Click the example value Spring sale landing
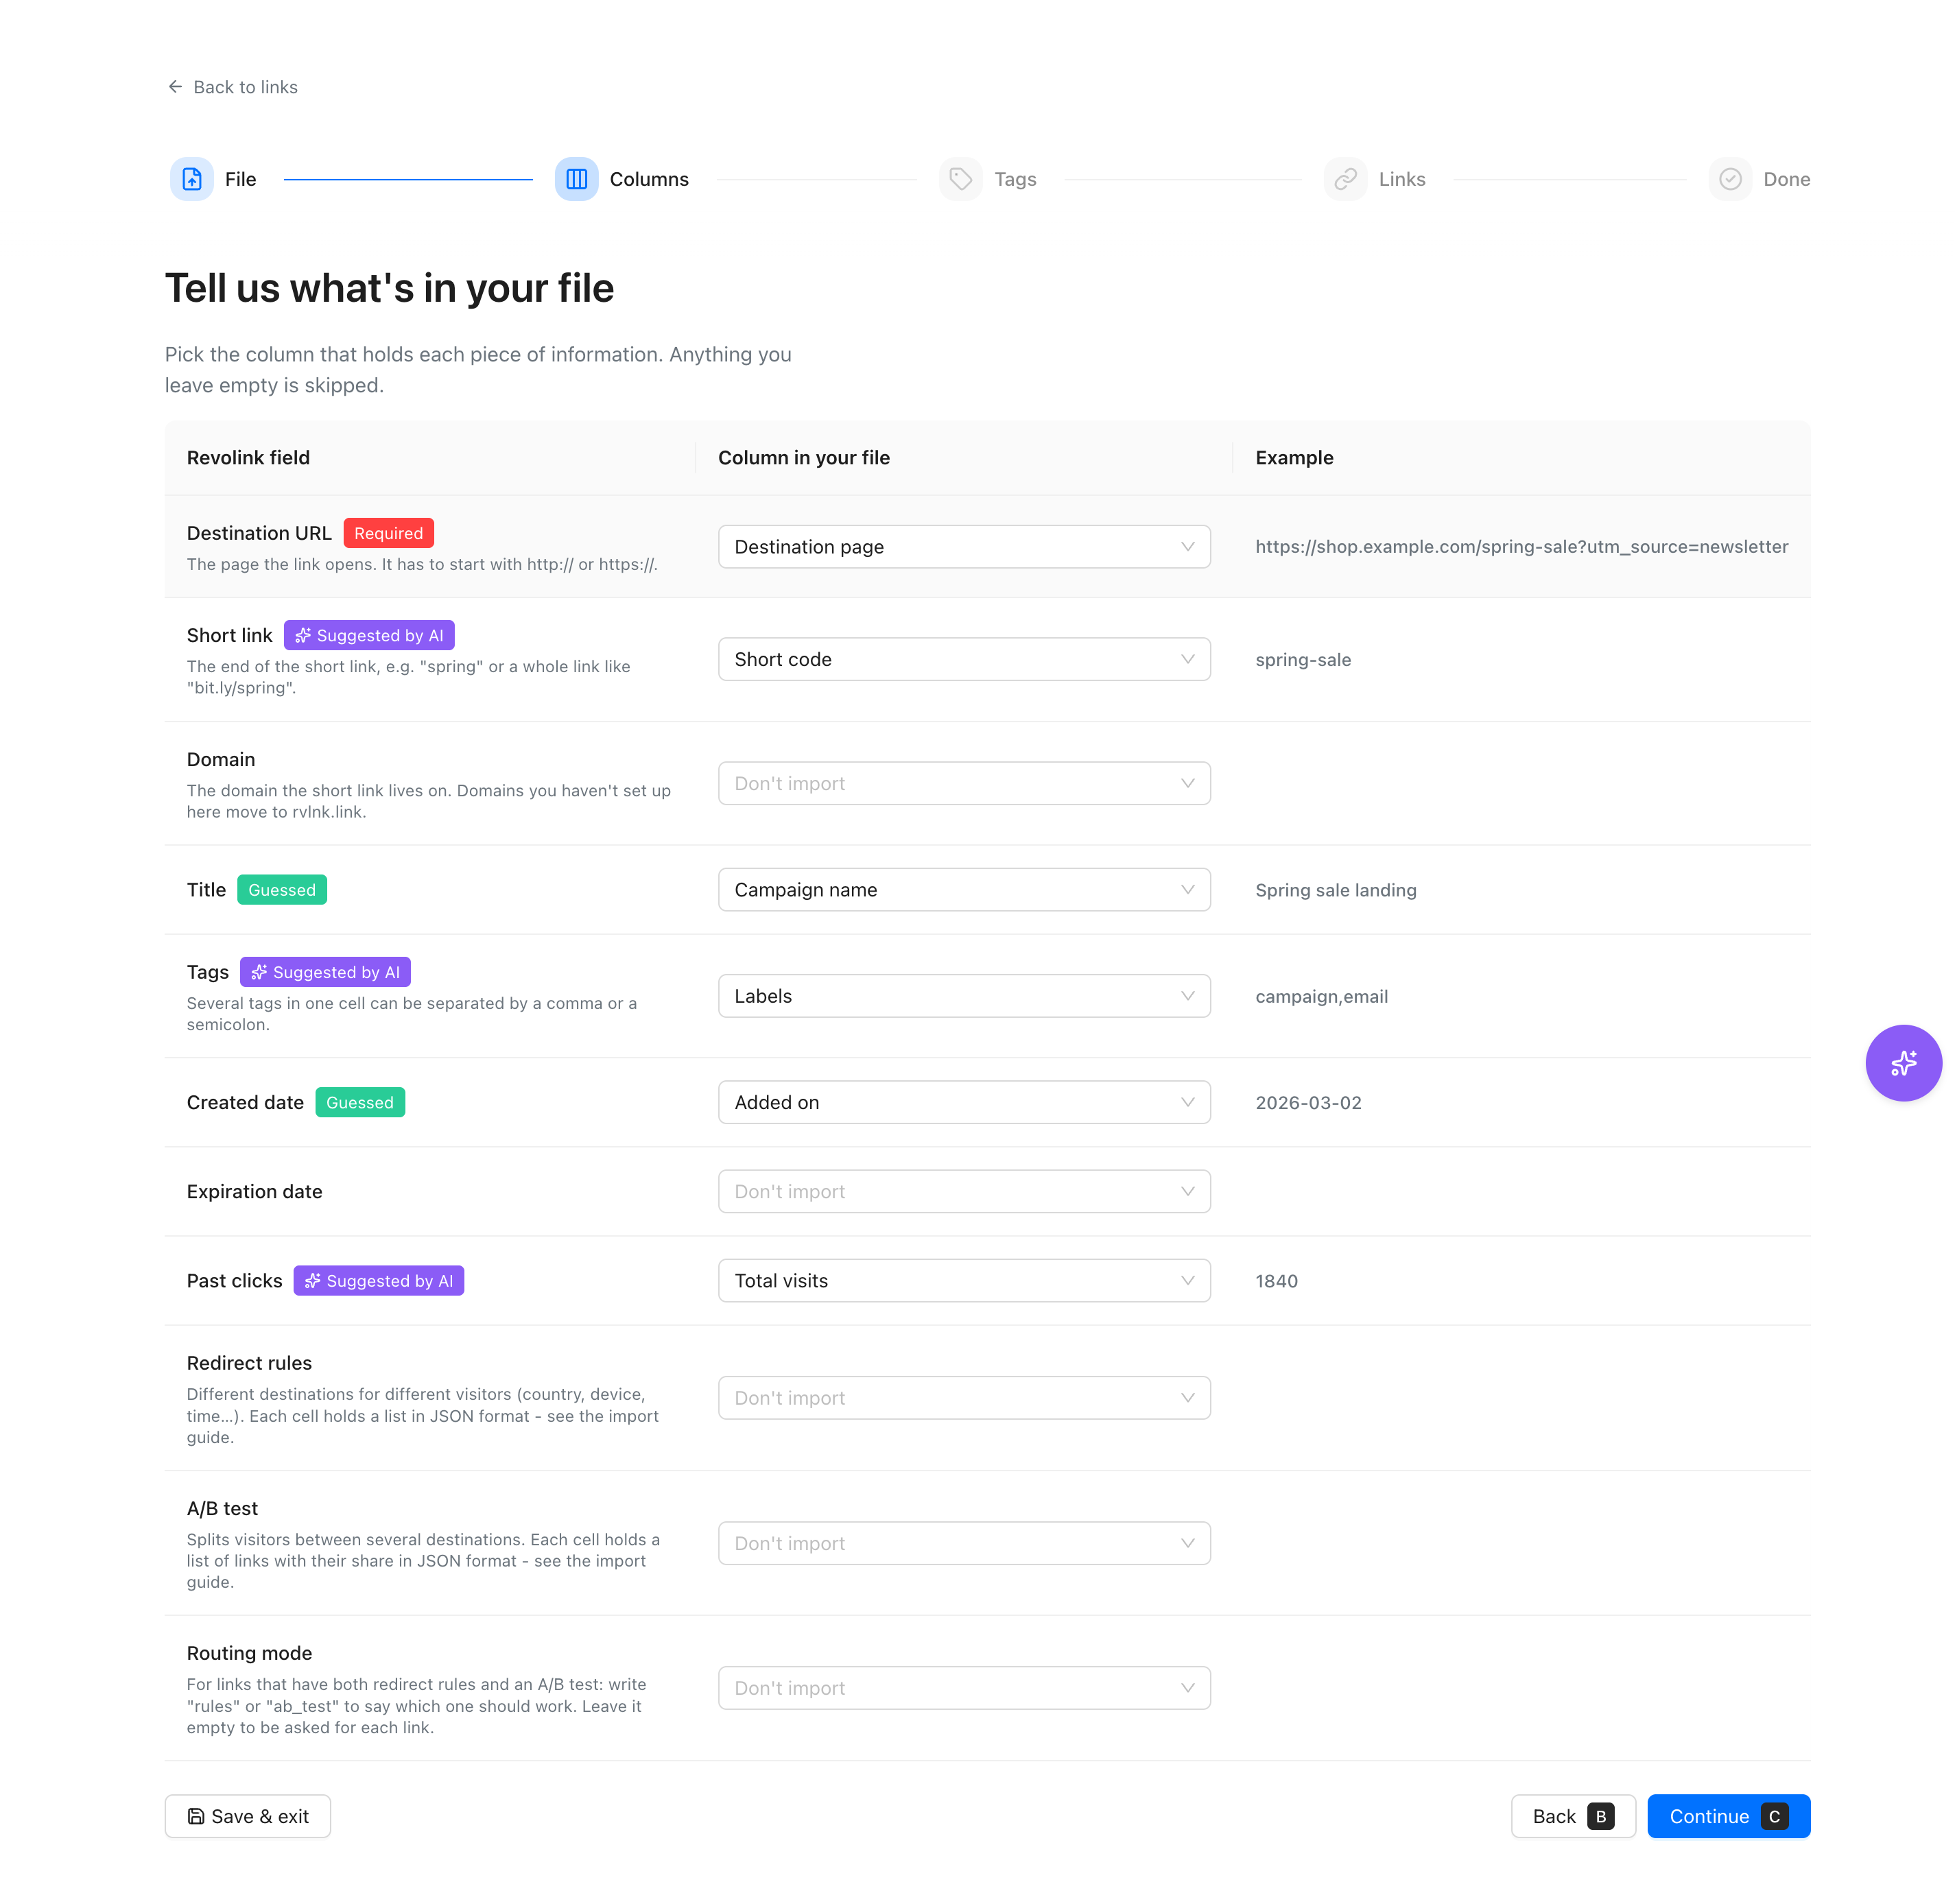 [1336, 890]
